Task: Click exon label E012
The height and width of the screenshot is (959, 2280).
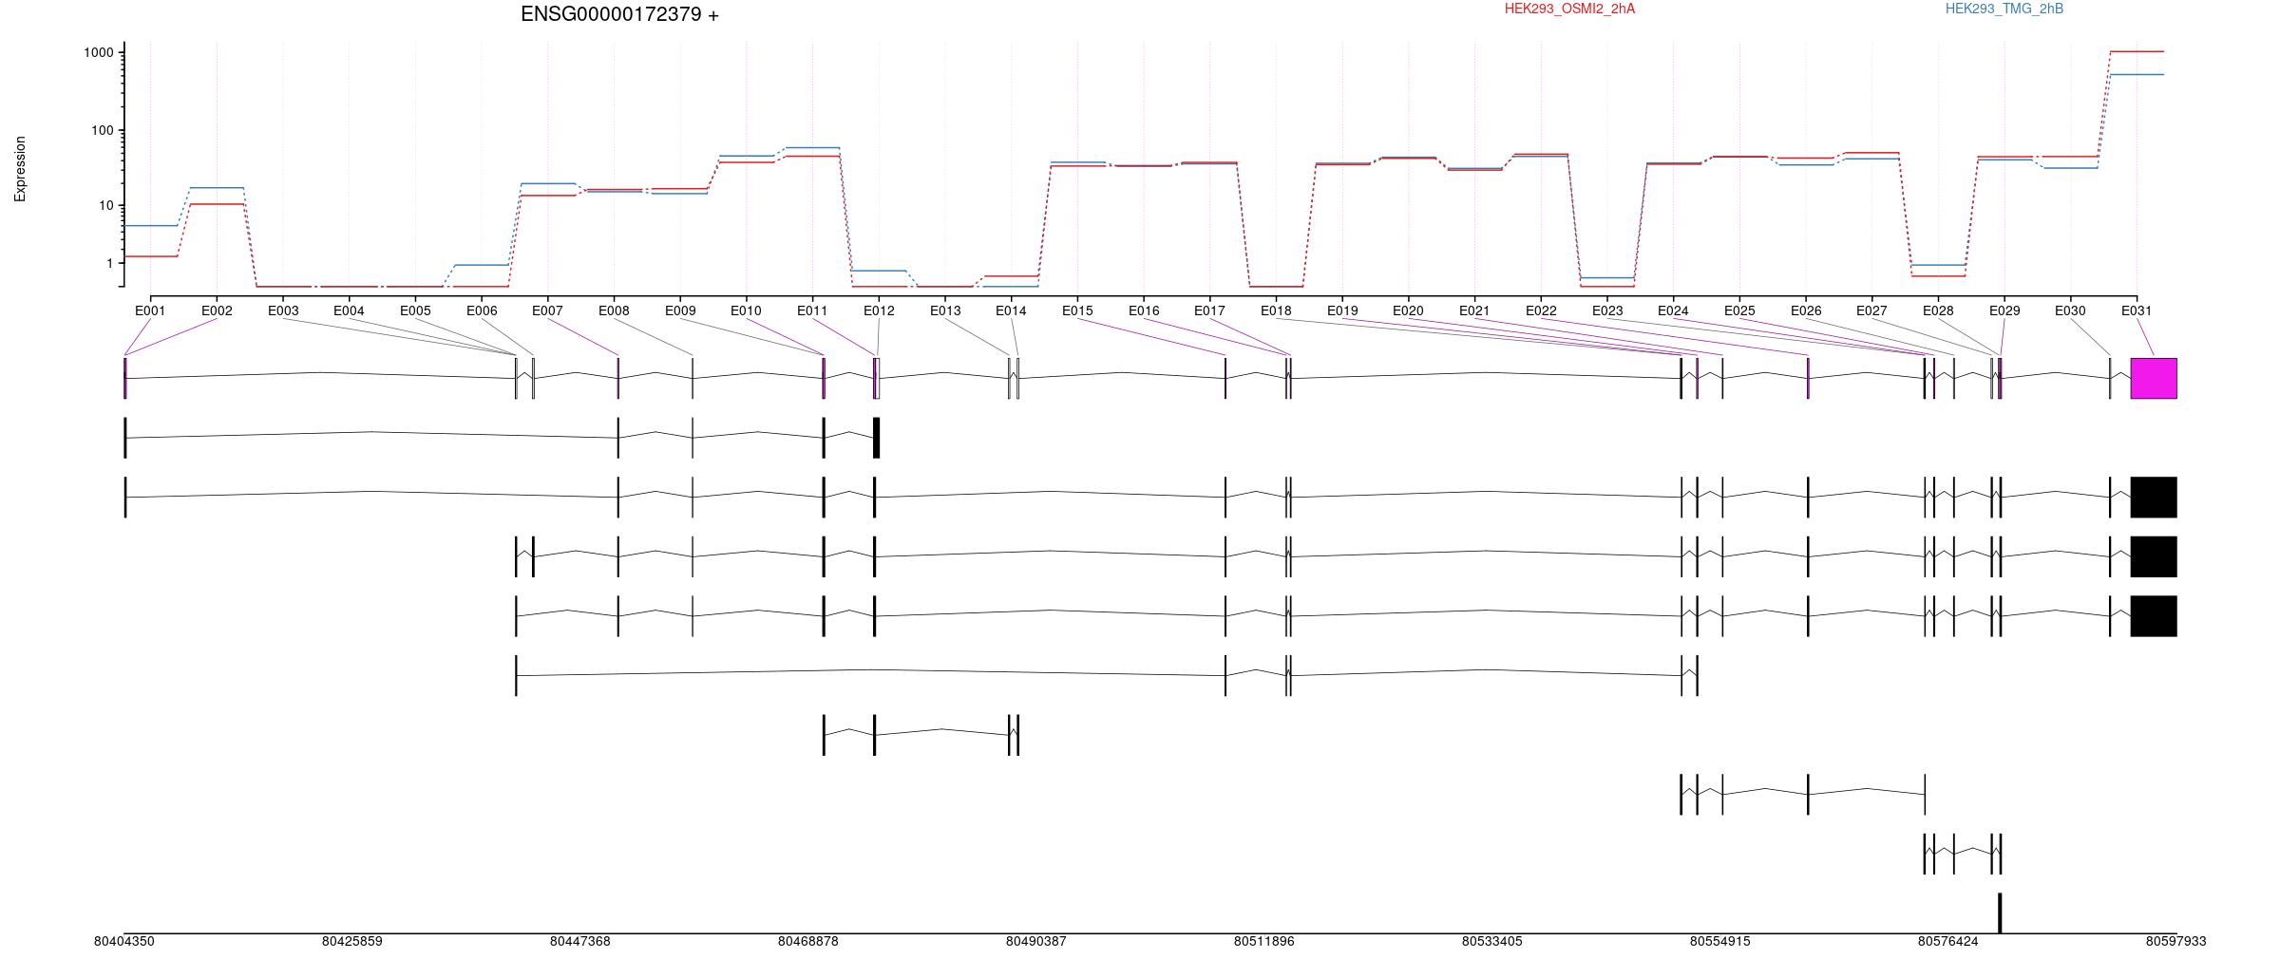Action: point(879,310)
